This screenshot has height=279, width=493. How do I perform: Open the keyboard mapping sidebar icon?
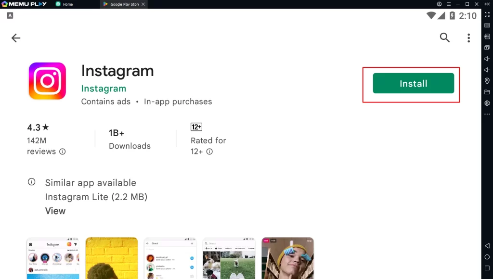(487, 25)
